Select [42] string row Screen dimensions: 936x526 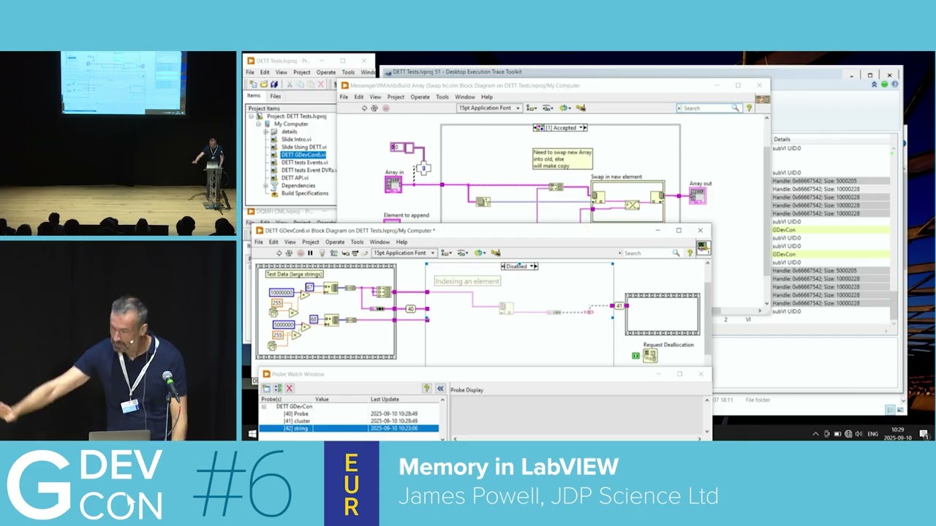[350, 428]
